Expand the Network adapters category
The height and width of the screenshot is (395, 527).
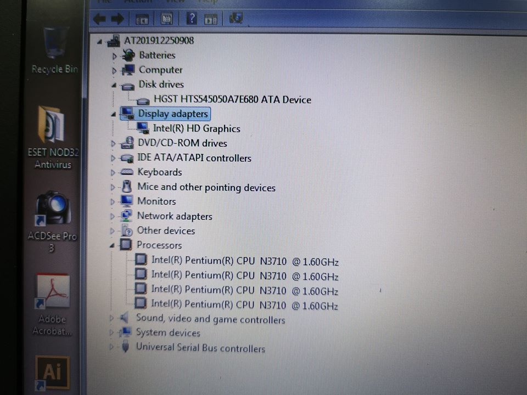click(113, 216)
